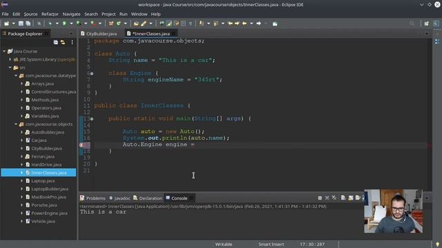Open the Navigate menu
This screenshot has width=442, height=248.
71,14
